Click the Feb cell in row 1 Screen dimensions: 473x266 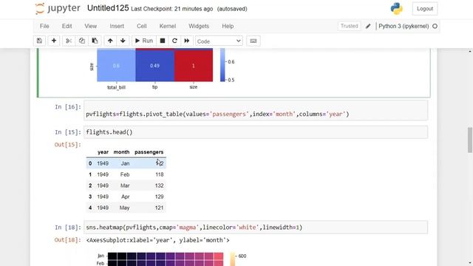125,174
